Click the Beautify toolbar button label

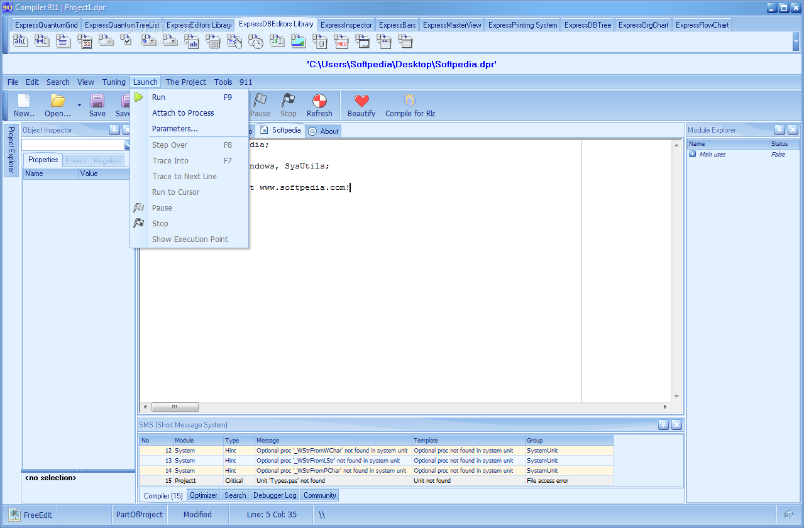(361, 114)
